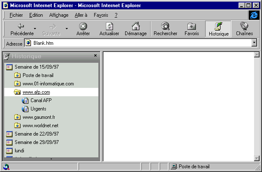
Task: Close the Historique pane with its X
Action: 95,56
